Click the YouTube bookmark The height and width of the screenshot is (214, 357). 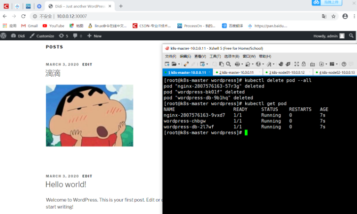[x=53, y=26]
